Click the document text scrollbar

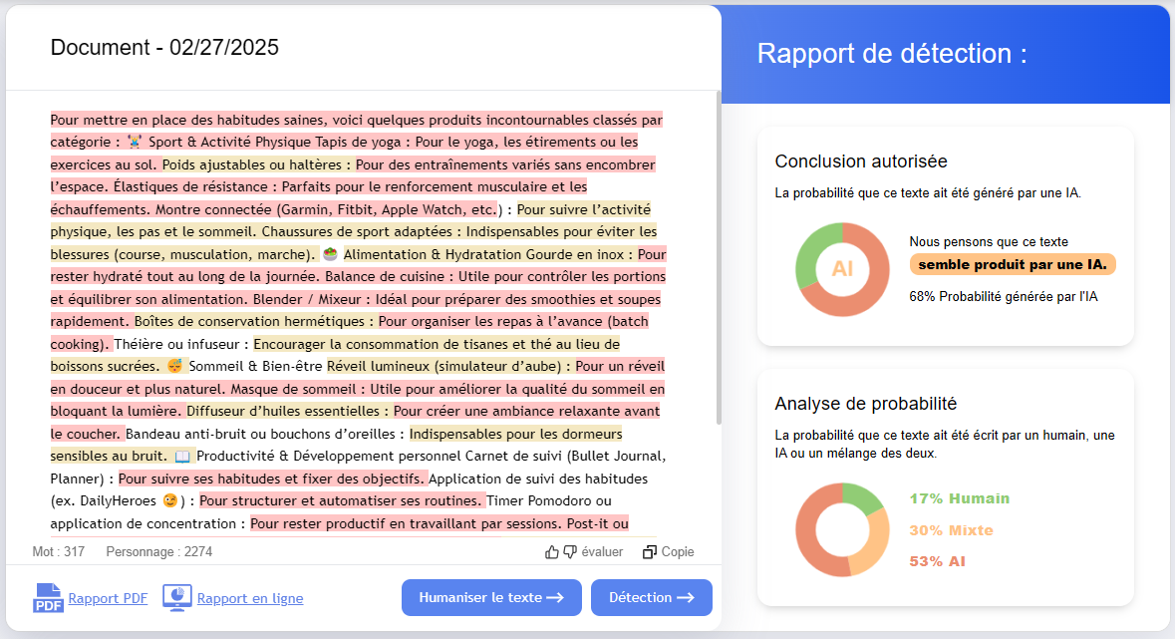pos(718,259)
